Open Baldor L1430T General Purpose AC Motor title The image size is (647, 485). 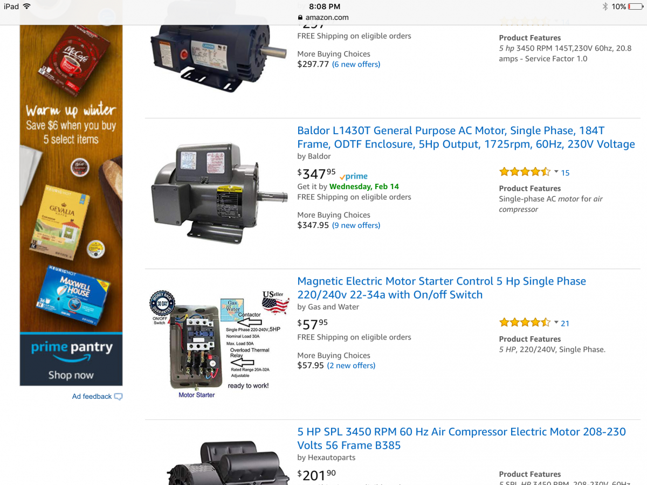click(x=466, y=137)
